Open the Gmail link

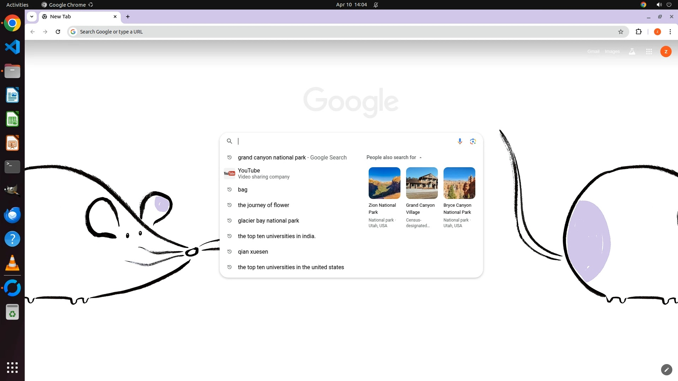pyautogui.click(x=593, y=52)
